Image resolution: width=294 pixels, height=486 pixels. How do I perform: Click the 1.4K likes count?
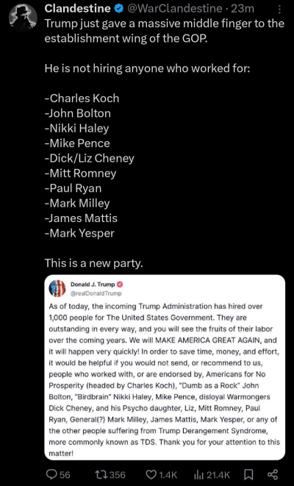168,474
